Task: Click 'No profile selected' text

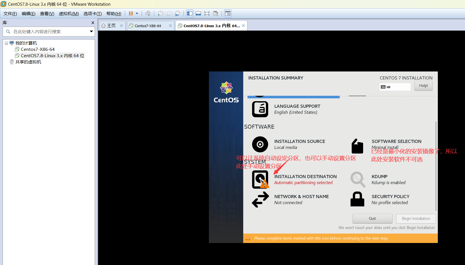Action: 389,203
